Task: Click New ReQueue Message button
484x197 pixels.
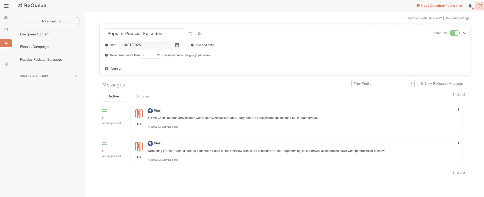Action: click(441, 84)
